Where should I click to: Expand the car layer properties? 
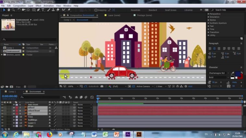tap(14, 114)
